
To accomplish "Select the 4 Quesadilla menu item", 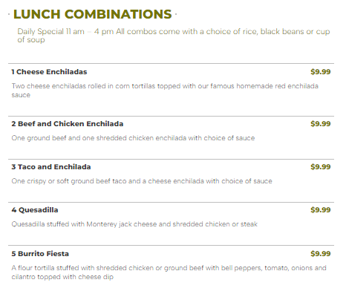I will coord(35,210).
